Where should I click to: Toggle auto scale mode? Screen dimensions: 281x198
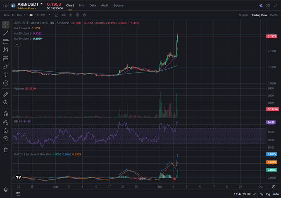click(x=276, y=194)
